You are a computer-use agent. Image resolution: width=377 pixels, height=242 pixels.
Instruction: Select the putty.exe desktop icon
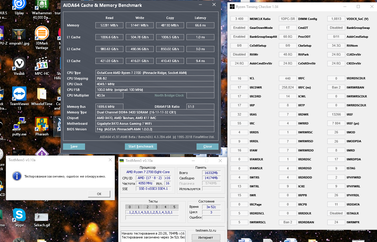(19, 126)
